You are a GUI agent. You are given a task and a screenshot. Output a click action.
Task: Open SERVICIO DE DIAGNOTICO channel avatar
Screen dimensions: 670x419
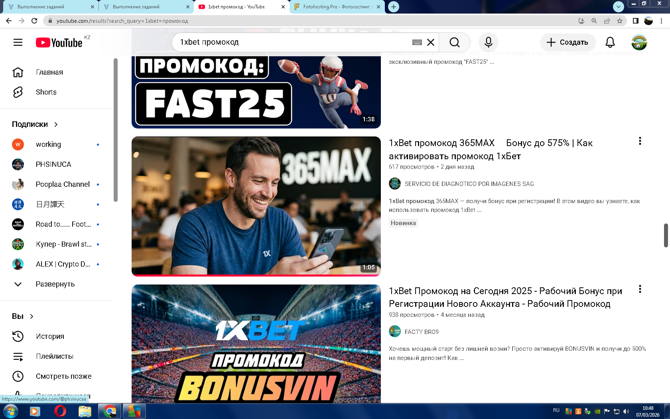tap(395, 184)
